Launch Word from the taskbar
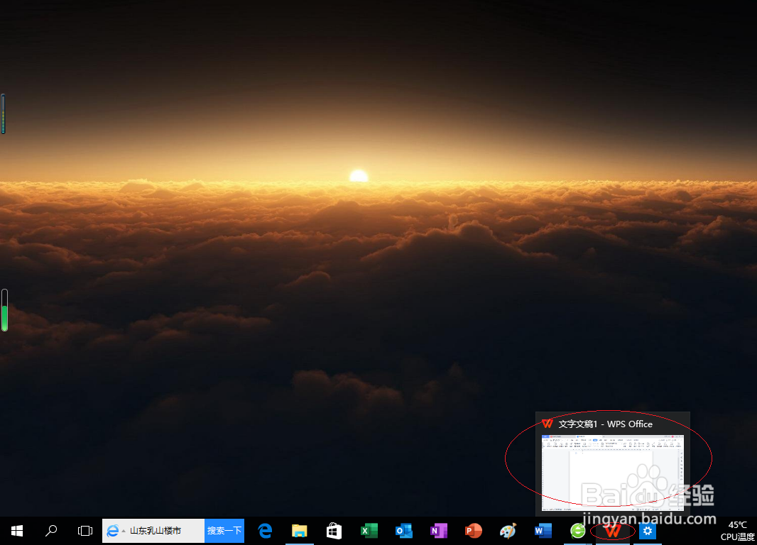Image resolution: width=757 pixels, height=545 pixels. (x=543, y=531)
